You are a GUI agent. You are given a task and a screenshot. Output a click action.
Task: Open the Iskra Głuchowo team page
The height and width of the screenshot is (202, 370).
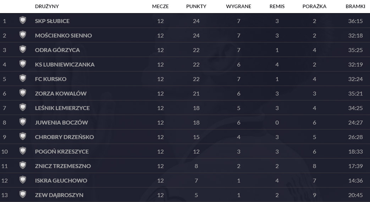coord(61,180)
